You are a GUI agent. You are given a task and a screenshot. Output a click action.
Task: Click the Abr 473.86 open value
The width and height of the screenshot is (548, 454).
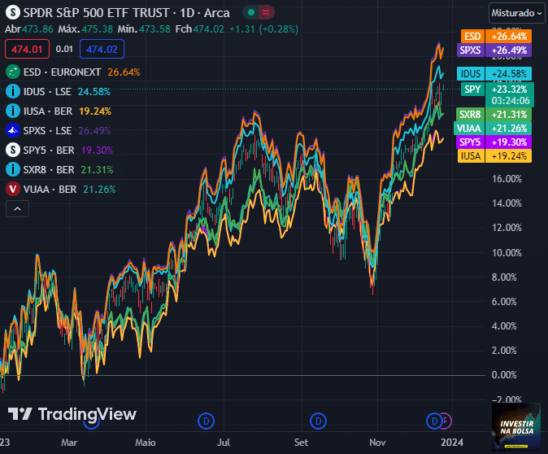(29, 29)
